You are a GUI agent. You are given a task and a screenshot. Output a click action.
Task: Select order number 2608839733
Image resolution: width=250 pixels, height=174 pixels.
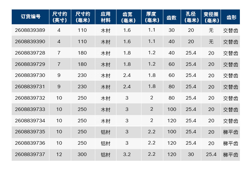[x=30, y=109]
